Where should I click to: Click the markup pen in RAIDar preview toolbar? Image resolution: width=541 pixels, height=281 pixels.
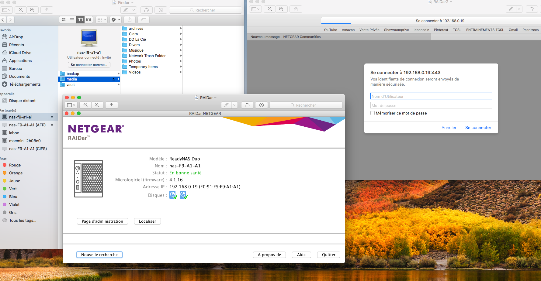pyautogui.click(x=226, y=105)
